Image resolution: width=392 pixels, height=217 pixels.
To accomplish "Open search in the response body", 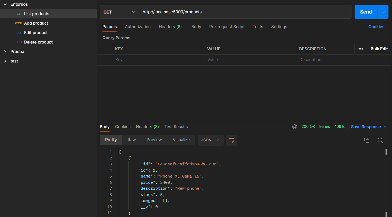I will click(380, 140).
